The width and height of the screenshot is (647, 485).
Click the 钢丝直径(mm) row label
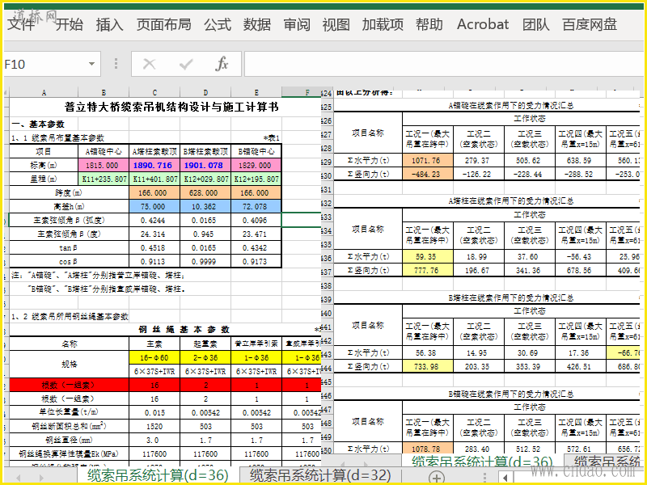coord(69,440)
